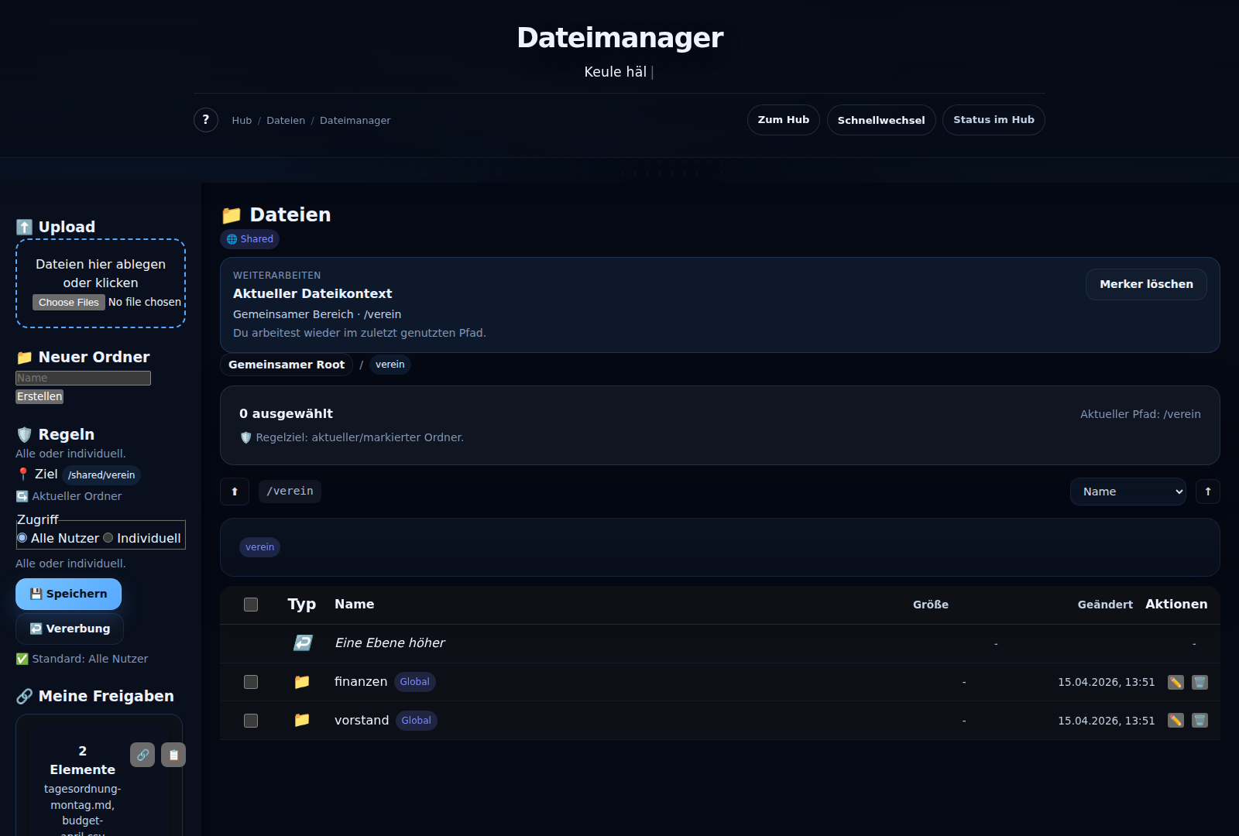Delete the finanzen folder via trash icon
Viewport: 1239px width, 836px height.
click(x=1200, y=682)
